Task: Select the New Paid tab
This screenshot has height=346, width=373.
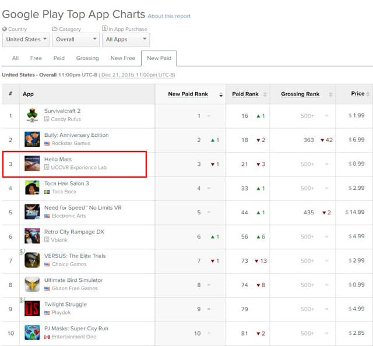Action: pyautogui.click(x=159, y=58)
